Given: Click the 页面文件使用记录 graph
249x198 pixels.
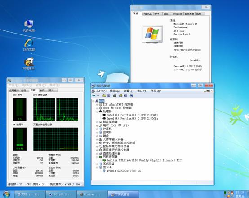Looking at the screenshot, I should [56, 139].
